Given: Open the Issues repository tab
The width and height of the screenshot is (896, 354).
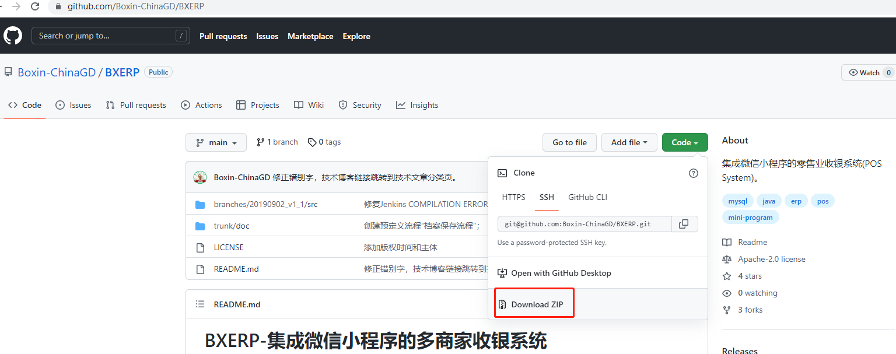Looking at the screenshot, I should coord(73,105).
